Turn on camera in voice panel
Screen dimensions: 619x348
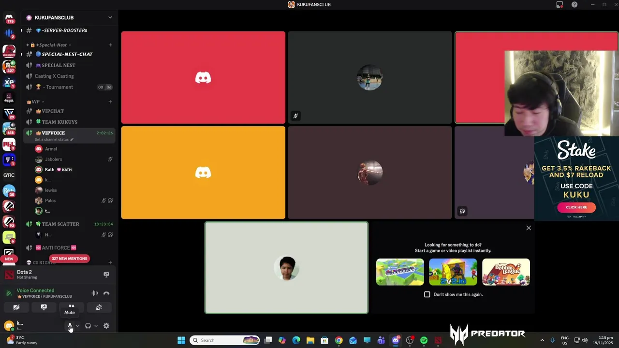[16, 307]
